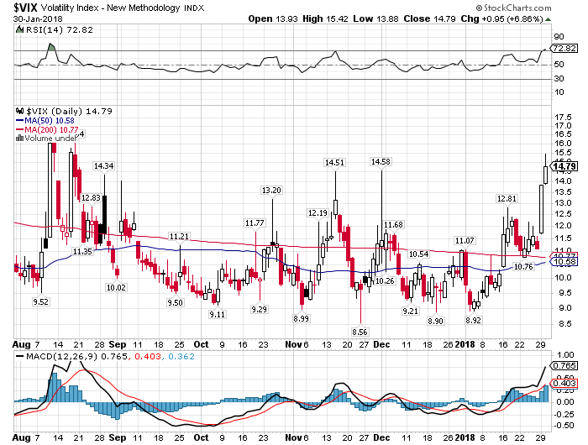
Task: Click the $VIX ticker symbol title
Action: (x=25, y=7)
